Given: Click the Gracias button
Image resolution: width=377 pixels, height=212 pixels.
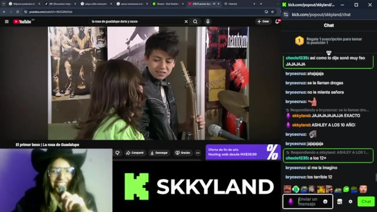Looking at the screenshot, I should pos(183,153).
